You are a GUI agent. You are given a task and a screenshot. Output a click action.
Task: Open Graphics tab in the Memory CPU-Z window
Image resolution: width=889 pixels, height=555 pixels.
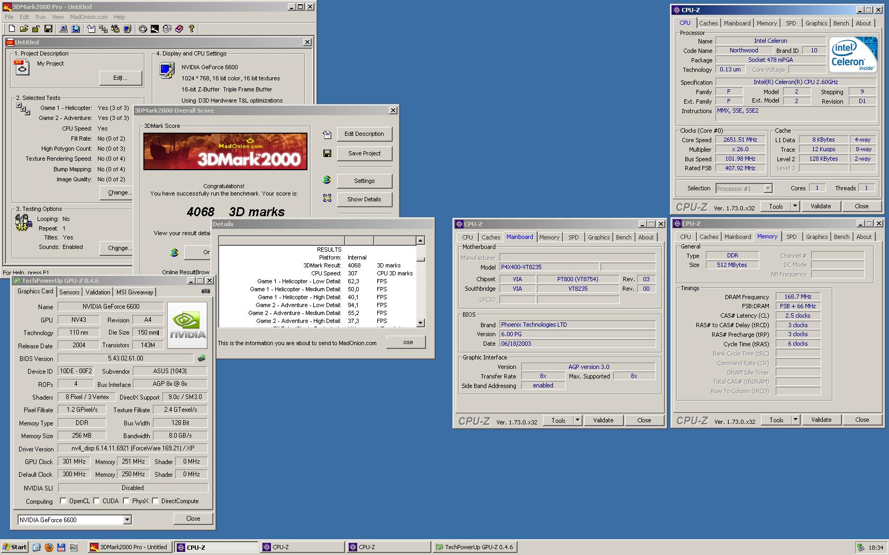pyautogui.click(x=817, y=237)
